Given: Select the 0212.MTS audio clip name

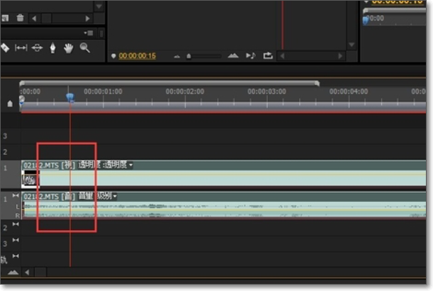Looking at the screenshot, I should (41, 197).
